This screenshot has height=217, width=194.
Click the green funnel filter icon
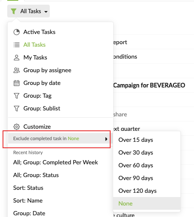click(14, 11)
